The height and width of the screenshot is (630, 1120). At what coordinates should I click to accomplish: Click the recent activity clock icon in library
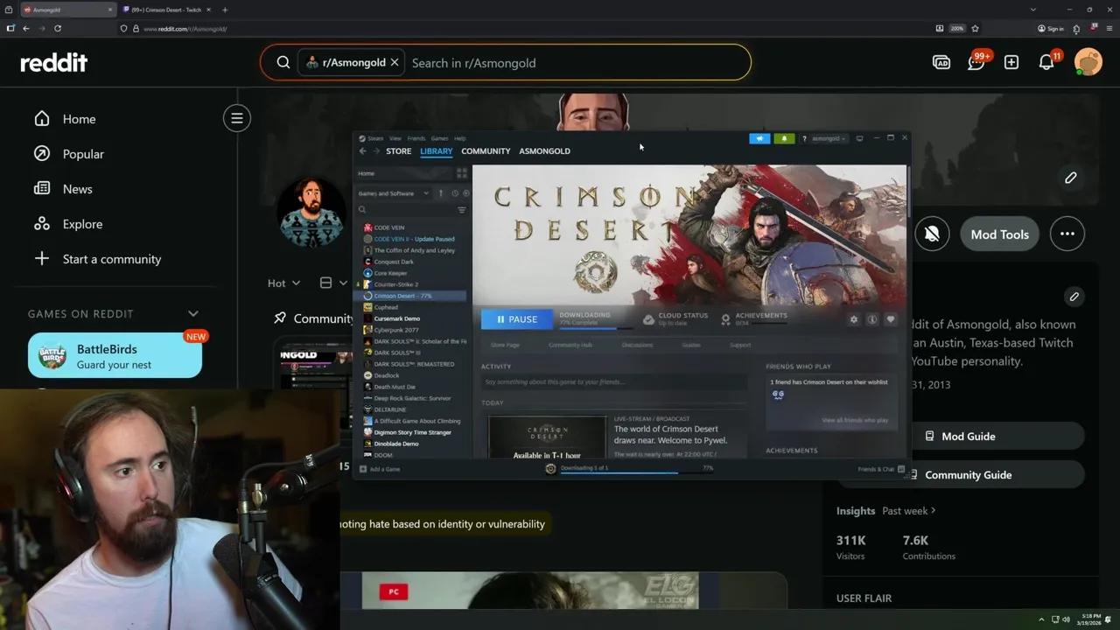[454, 193]
